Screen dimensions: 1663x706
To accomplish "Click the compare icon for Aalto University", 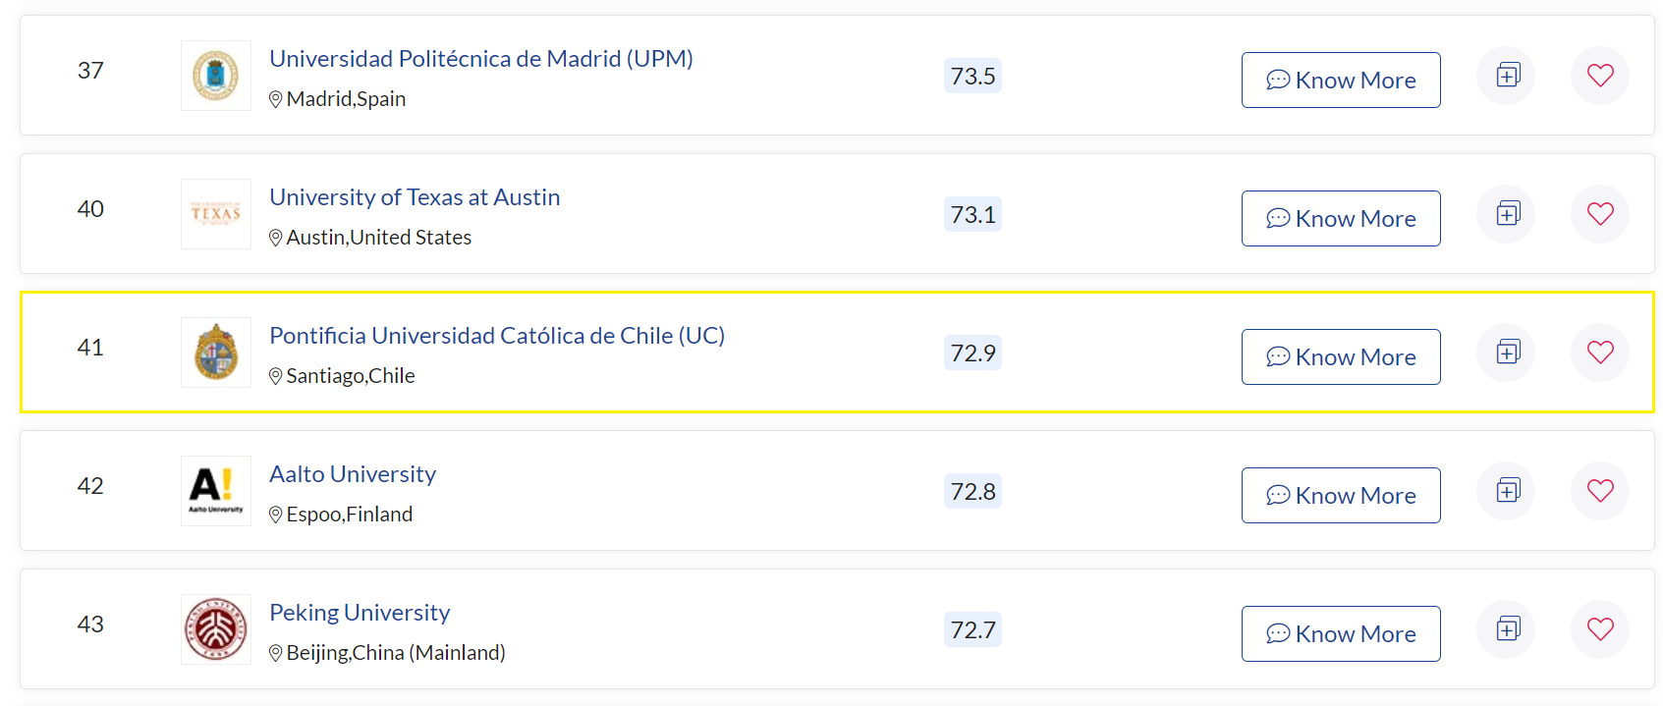I will pyautogui.click(x=1506, y=490).
